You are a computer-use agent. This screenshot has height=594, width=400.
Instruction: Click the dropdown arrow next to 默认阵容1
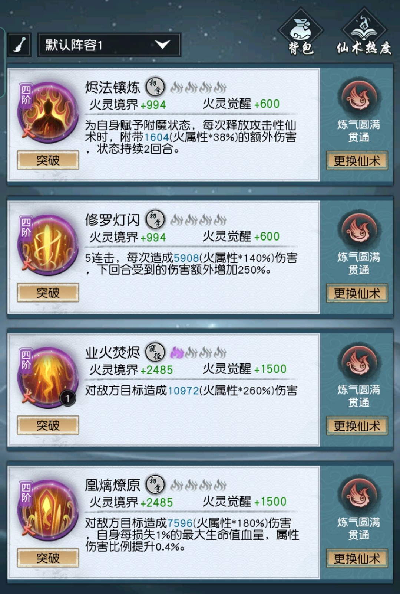point(163,45)
